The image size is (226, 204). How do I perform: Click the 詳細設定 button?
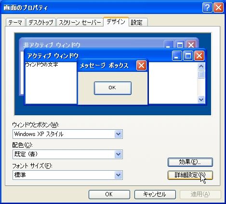click(190, 175)
